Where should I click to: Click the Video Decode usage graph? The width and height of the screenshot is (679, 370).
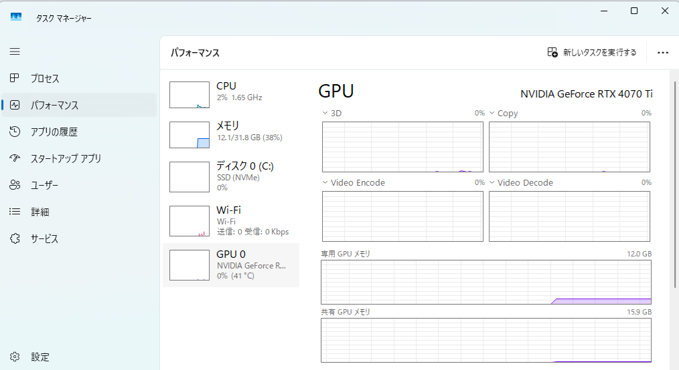pyautogui.click(x=569, y=216)
